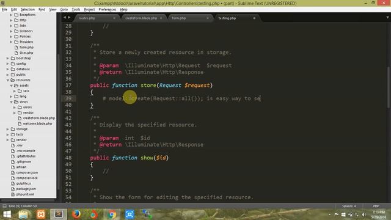Open the Goto menu

[x=64, y=10]
